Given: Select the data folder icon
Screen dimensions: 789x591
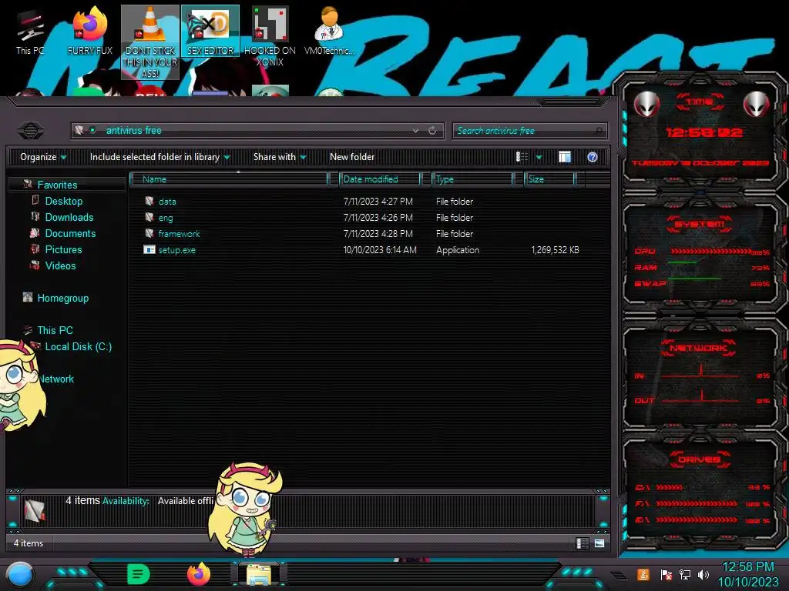Looking at the screenshot, I should [149, 201].
